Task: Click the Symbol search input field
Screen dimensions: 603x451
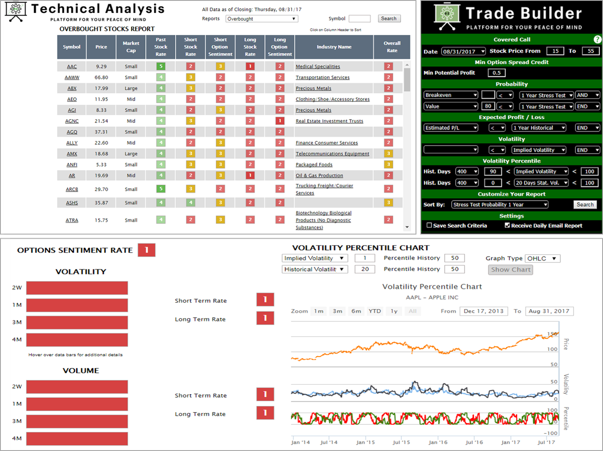Action: coord(359,19)
